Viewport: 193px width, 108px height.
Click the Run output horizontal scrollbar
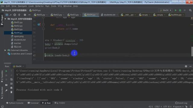coord(32,100)
